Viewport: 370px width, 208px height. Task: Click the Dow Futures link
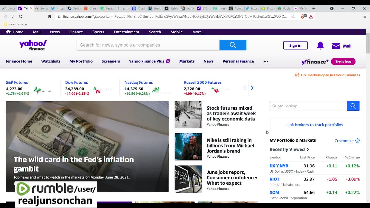click(77, 82)
